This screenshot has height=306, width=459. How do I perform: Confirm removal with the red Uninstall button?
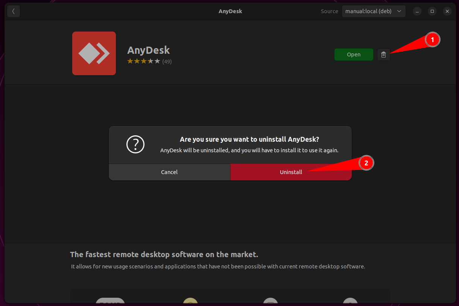291,172
